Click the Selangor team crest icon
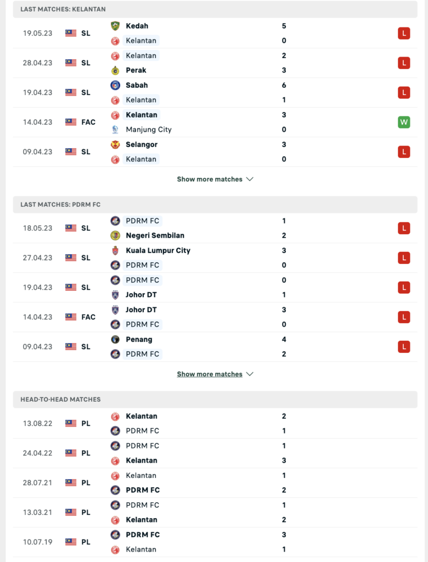This screenshot has height=562, width=428. [x=115, y=144]
